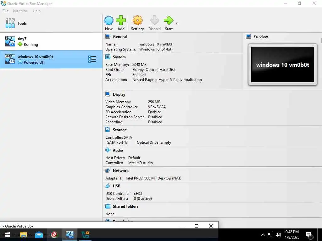Open the Storage settings header link
Image resolution: width=322 pixels, height=241 pixels.
click(120, 130)
